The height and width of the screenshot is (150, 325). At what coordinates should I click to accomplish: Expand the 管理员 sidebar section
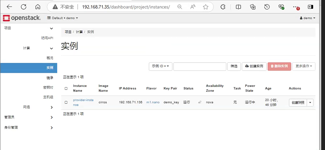[x=29, y=117]
